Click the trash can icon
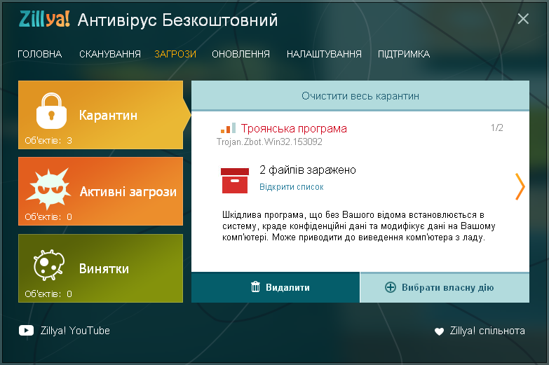The image size is (549, 365). click(x=256, y=287)
